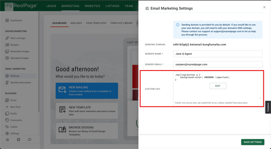Open Monthly Newsletter in sidebar
Image resolution: width=271 pixels, height=149 pixels.
coord(21,82)
